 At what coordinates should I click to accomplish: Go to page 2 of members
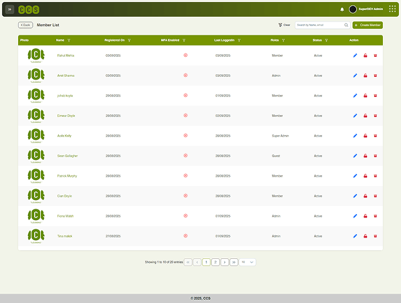tap(215, 262)
